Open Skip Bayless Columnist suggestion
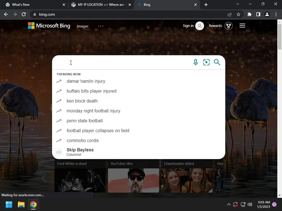Image resolution: width=282 pixels, height=211 pixels. 139,152
